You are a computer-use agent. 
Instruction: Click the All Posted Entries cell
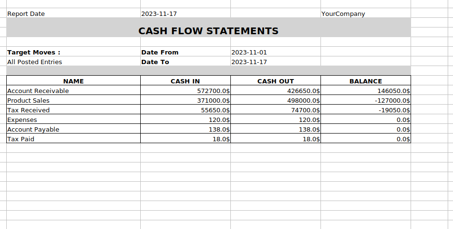point(35,62)
